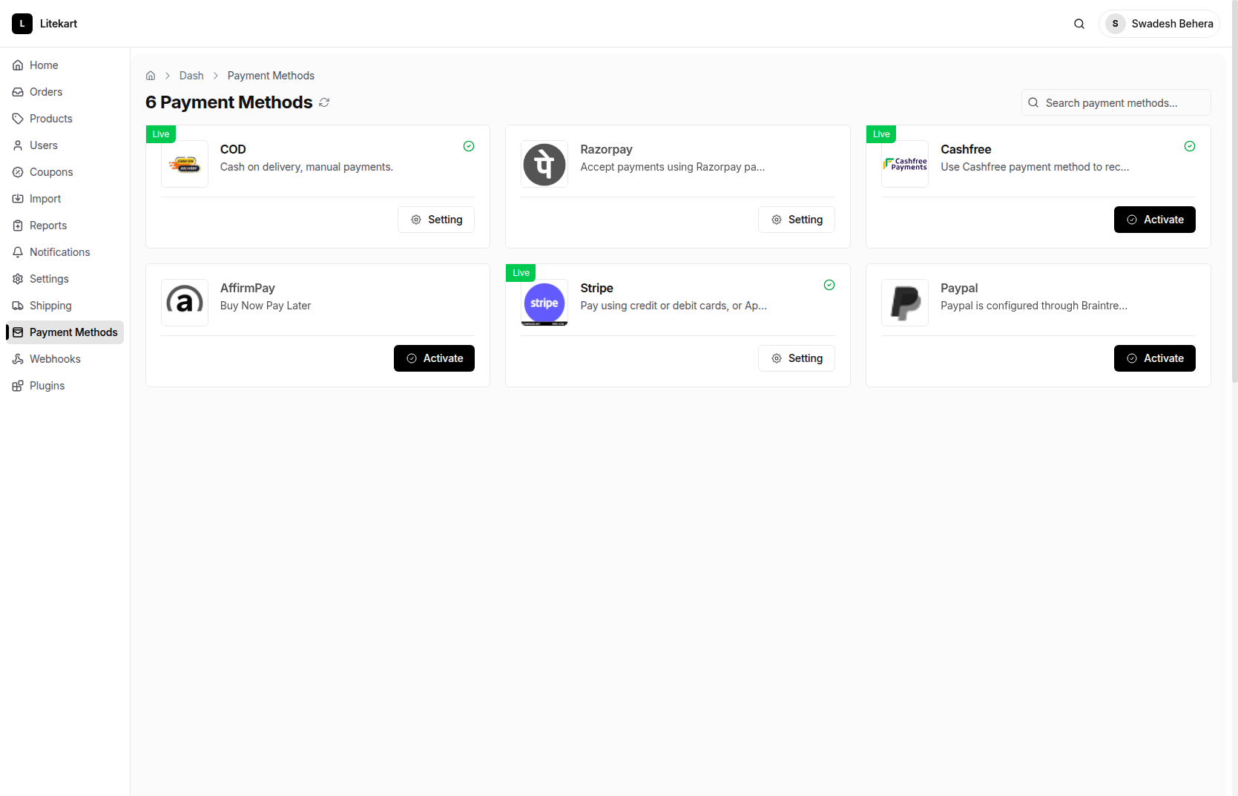The image size is (1238, 796).
Task: Click the green check icon on COD card
Action: pyautogui.click(x=469, y=146)
